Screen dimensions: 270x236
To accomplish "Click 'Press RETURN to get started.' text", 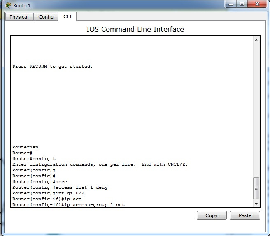I will (53, 67).
